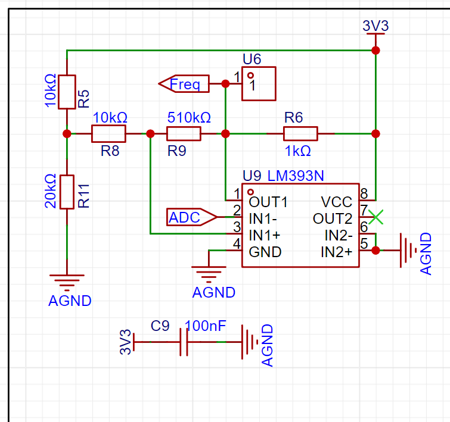Image resolution: width=450 pixels, height=422 pixels.
Task: Click junction between R5 and R11
Action: pyautogui.click(x=67, y=133)
